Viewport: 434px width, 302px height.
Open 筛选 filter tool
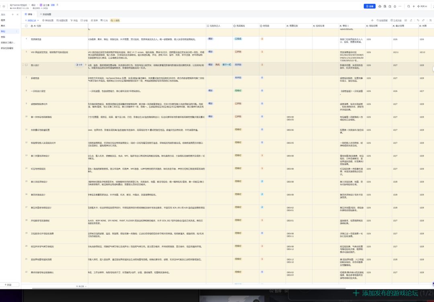[74, 20]
